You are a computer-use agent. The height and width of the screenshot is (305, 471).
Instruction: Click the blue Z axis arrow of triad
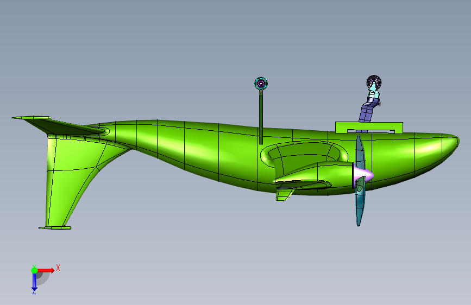coord(34,282)
